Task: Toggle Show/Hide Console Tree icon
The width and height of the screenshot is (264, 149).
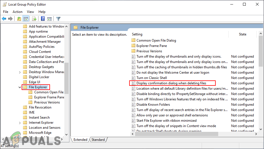Action: tap(26, 19)
